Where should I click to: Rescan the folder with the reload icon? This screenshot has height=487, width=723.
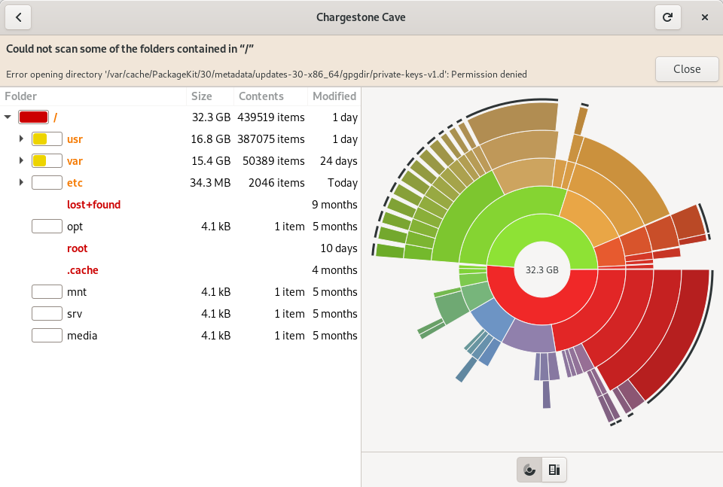[x=668, y=17]
